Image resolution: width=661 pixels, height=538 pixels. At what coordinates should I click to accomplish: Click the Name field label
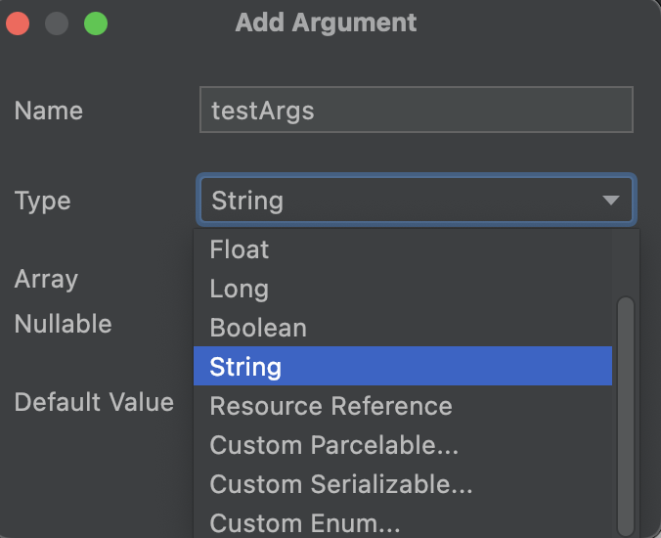click(x=49, y=111)
